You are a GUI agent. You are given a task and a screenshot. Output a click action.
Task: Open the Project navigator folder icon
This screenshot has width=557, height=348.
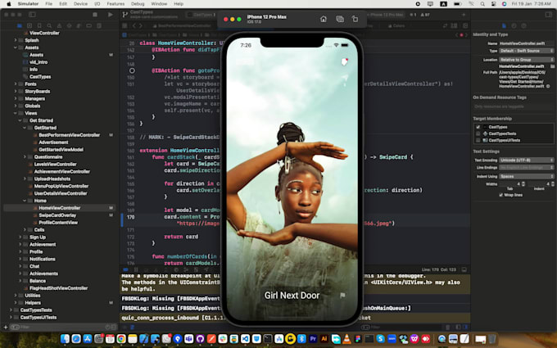(20, 25)
